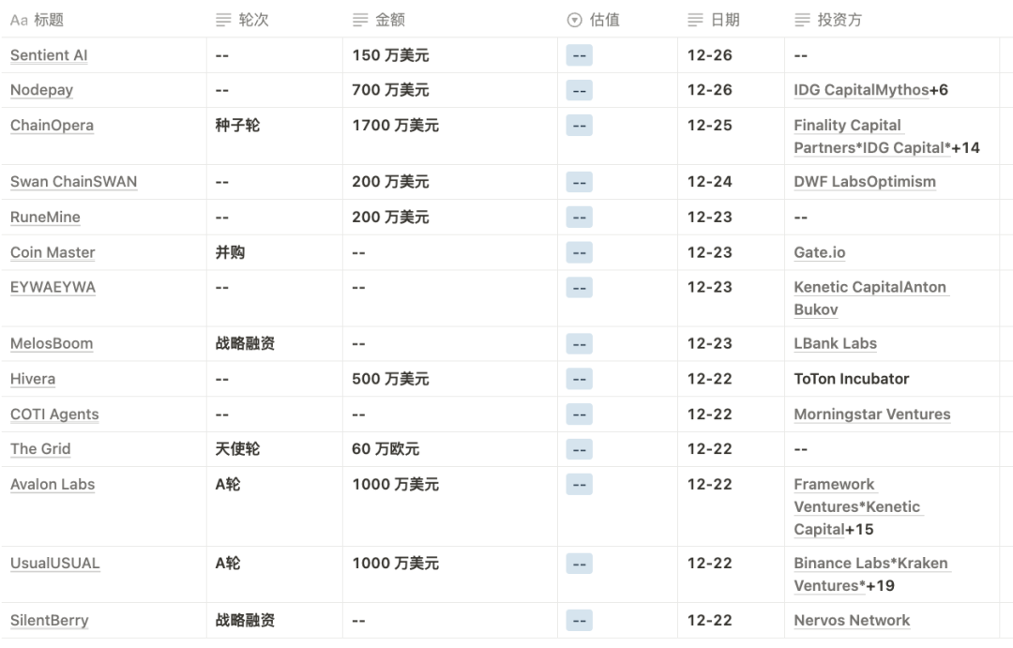
Task: Open the SilentBerry entry
Action: pos(50,620)
